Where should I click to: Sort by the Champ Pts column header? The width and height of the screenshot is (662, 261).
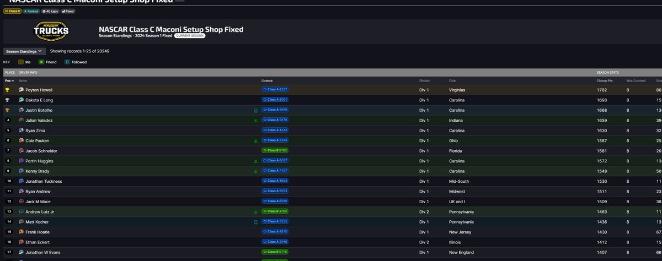click(605, 80)
